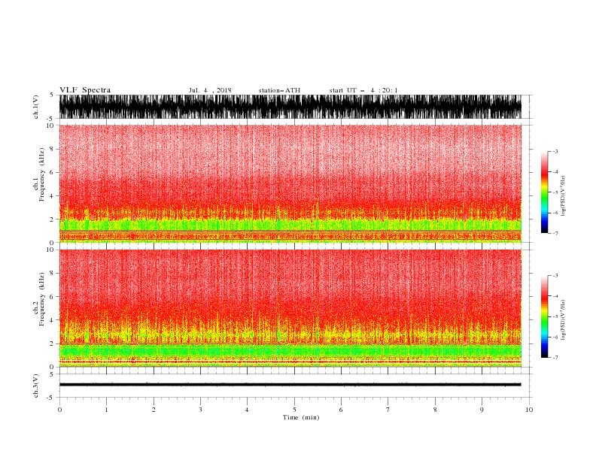Click the "Time (min)" axis label
596x460 pixels.
click(301, 417)
